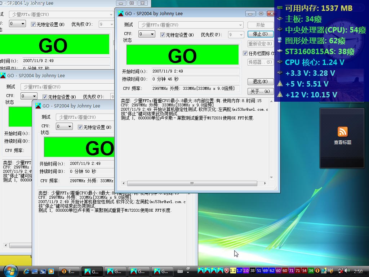This screenshot has width=369, height=277.
Task: Click the volume speaker tray icon
Action: click(x=347, y=271)
